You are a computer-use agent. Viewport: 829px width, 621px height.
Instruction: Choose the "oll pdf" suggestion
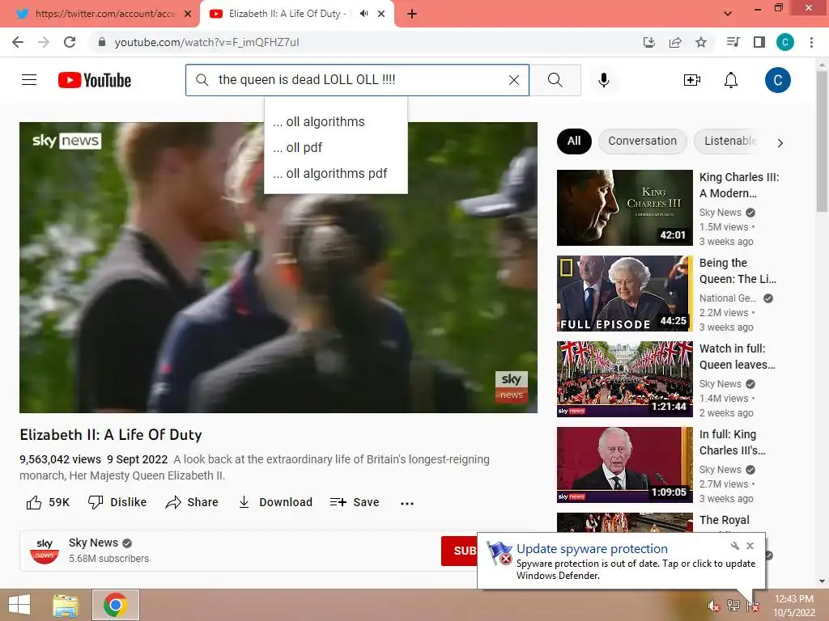[x=336, y=147]
